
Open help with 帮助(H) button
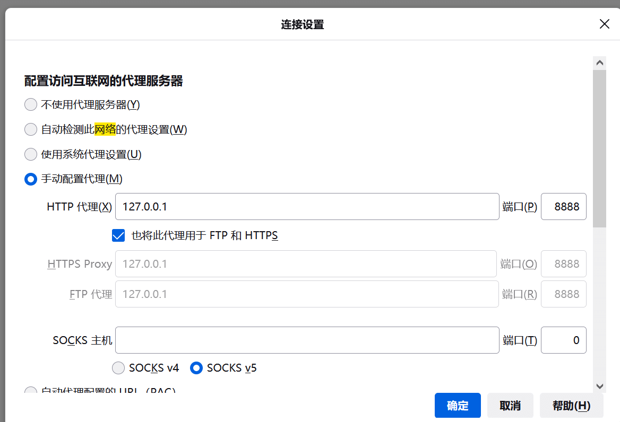pos(571,406)
